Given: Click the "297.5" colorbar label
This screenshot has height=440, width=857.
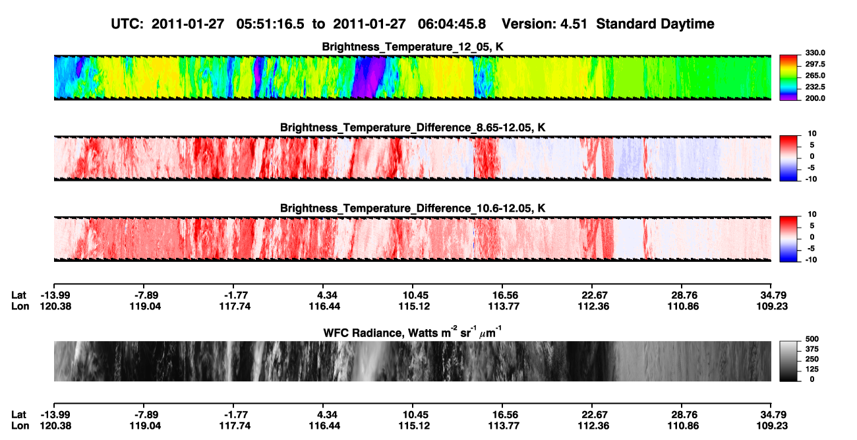Looking at the screenshot, I should tap(814, 64).
